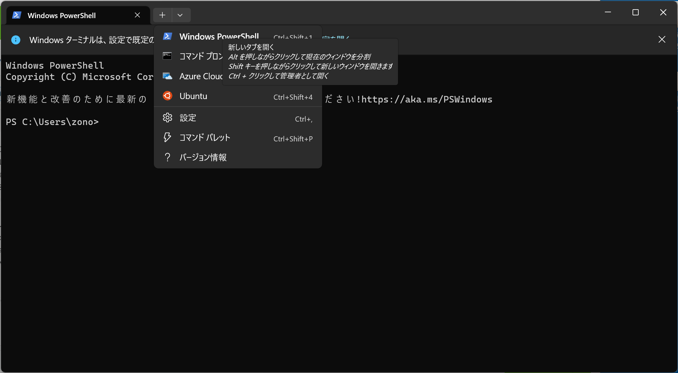The height and width of the screenshot is (373, 678).
Task: Select the Ubuntu profile icon
Action: [x=168, y=96]
